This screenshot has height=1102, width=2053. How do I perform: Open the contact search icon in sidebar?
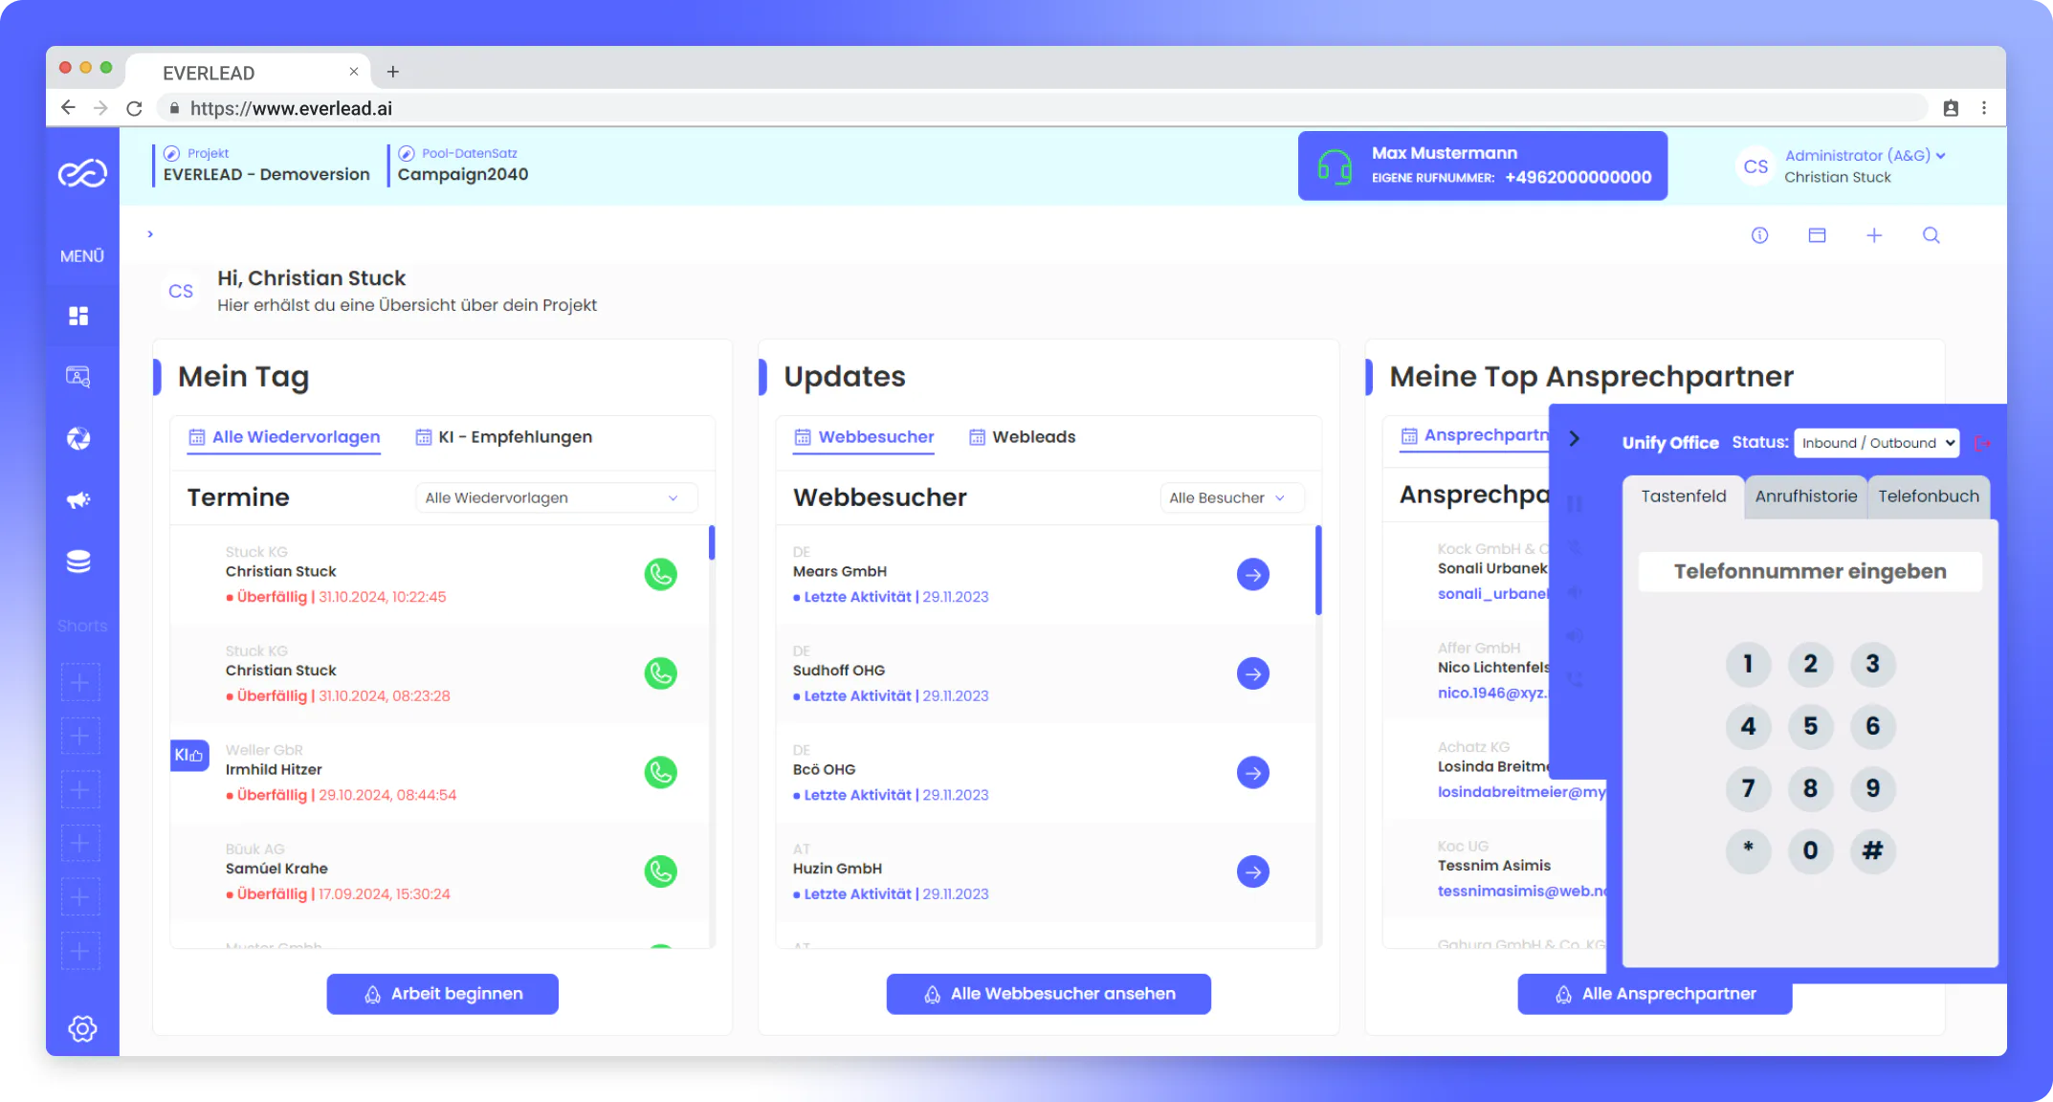pyautogui.click(x=78, y=376)
